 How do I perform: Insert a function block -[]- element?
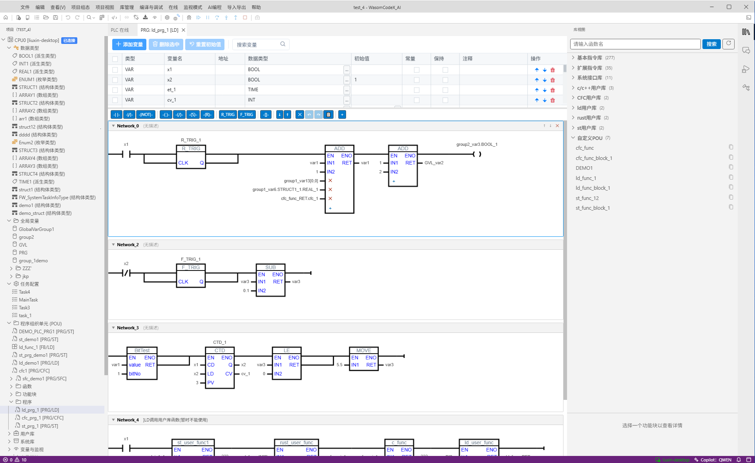266,114
